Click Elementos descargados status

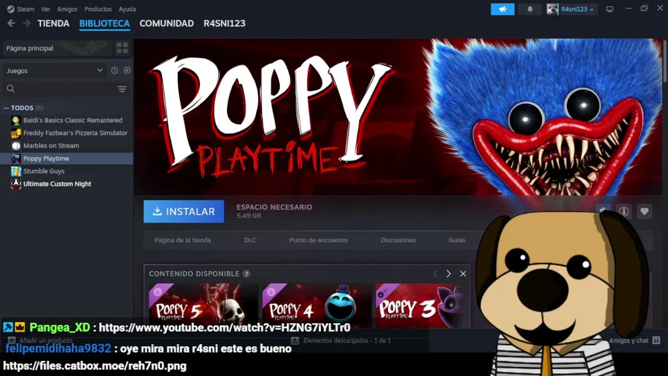tap(341, 340)
